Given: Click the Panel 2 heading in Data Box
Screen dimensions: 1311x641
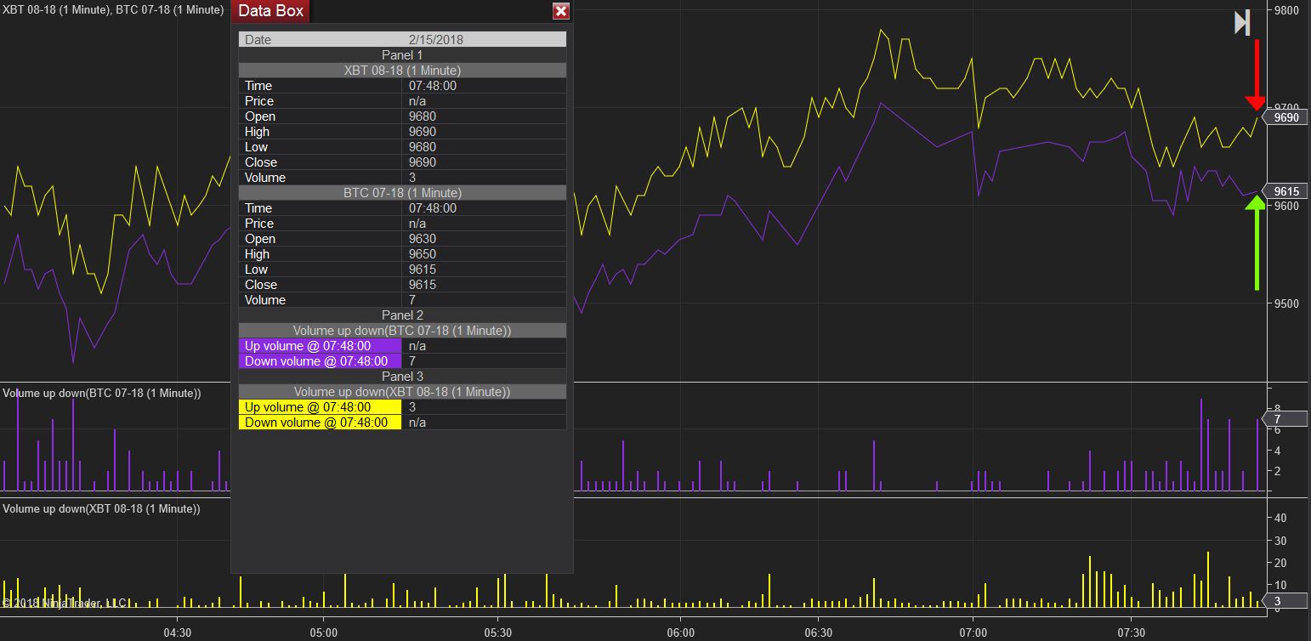Looking at the screenshot, I should [402, 315].
